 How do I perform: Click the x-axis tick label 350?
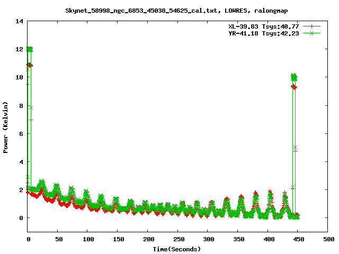(239, 239)
